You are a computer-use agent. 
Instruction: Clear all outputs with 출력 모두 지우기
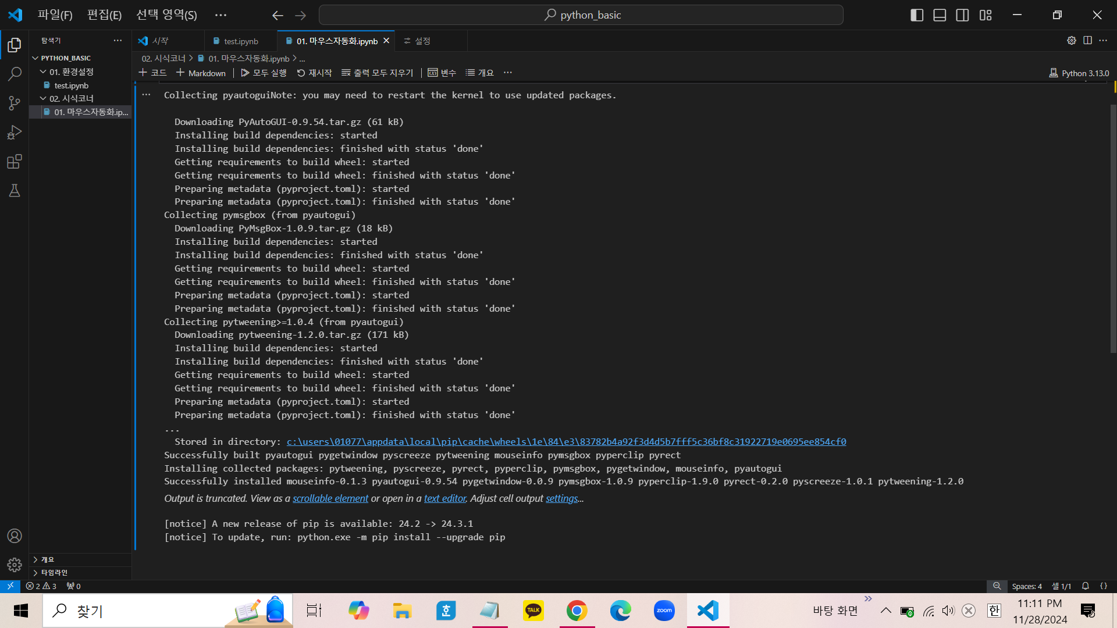pos(377,73)
